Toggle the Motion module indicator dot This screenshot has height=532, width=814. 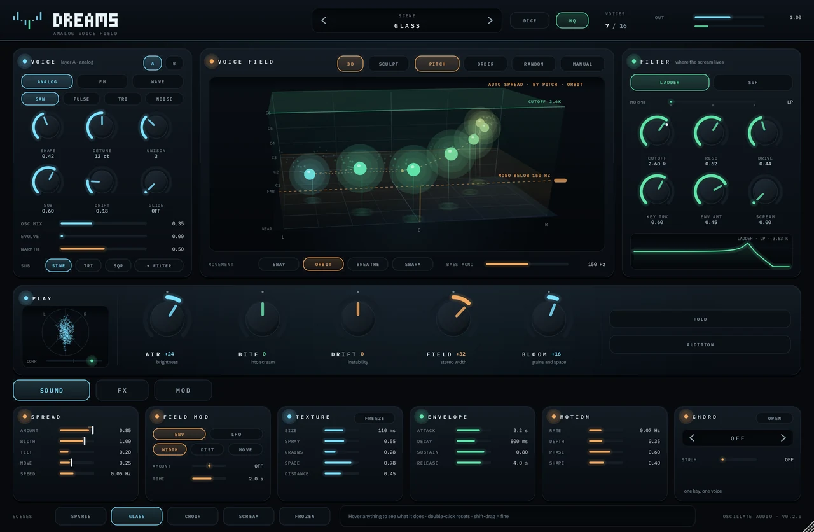(554, 417)
